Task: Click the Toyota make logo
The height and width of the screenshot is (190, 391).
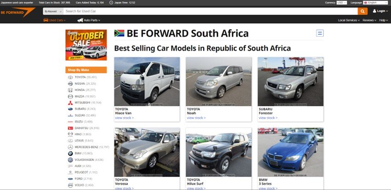Action: [70, 77]
